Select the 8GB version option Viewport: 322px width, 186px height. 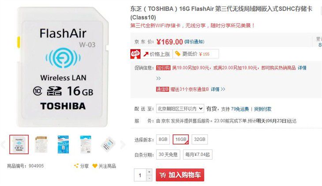point(163,139)
